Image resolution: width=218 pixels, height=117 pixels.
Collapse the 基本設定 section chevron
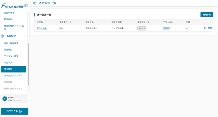tap(25, 36)
